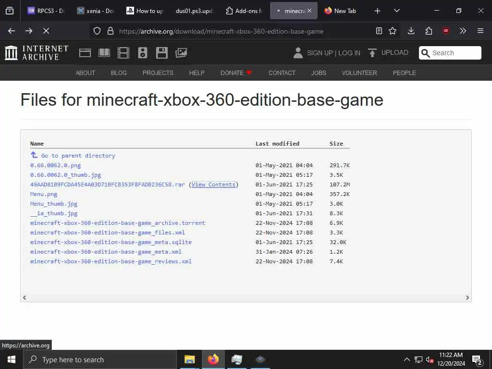
Task: Open the downloads panel
Action: 411,31
